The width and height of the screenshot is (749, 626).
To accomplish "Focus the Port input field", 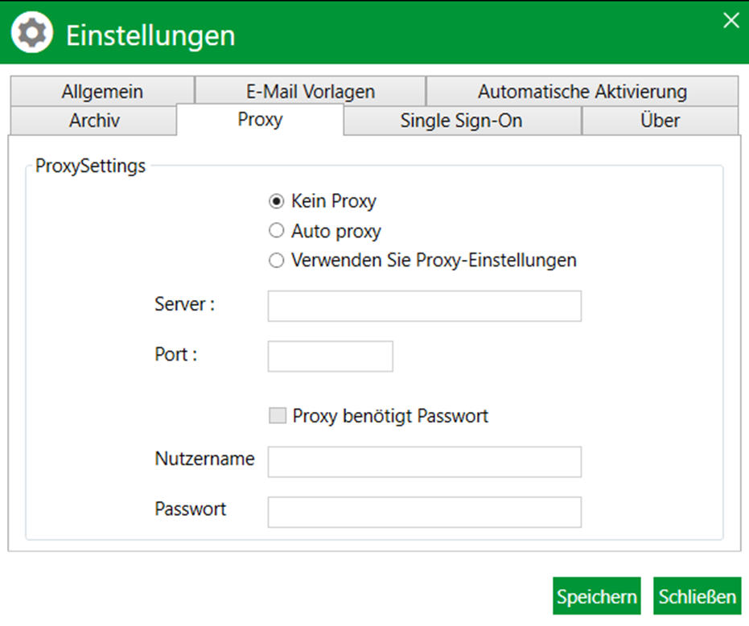I will coord(331,356).
